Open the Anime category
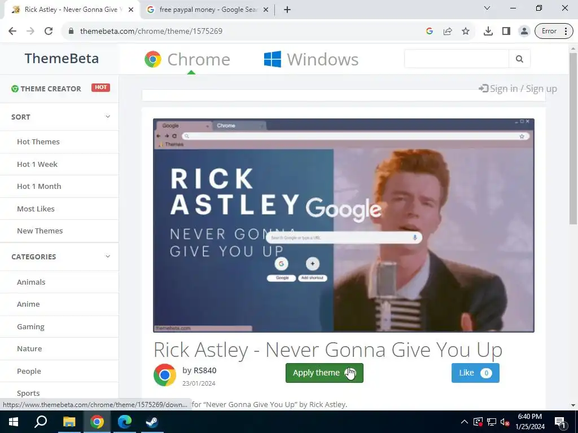This screenshot has width=578, height=433. [x=28, y=304]
